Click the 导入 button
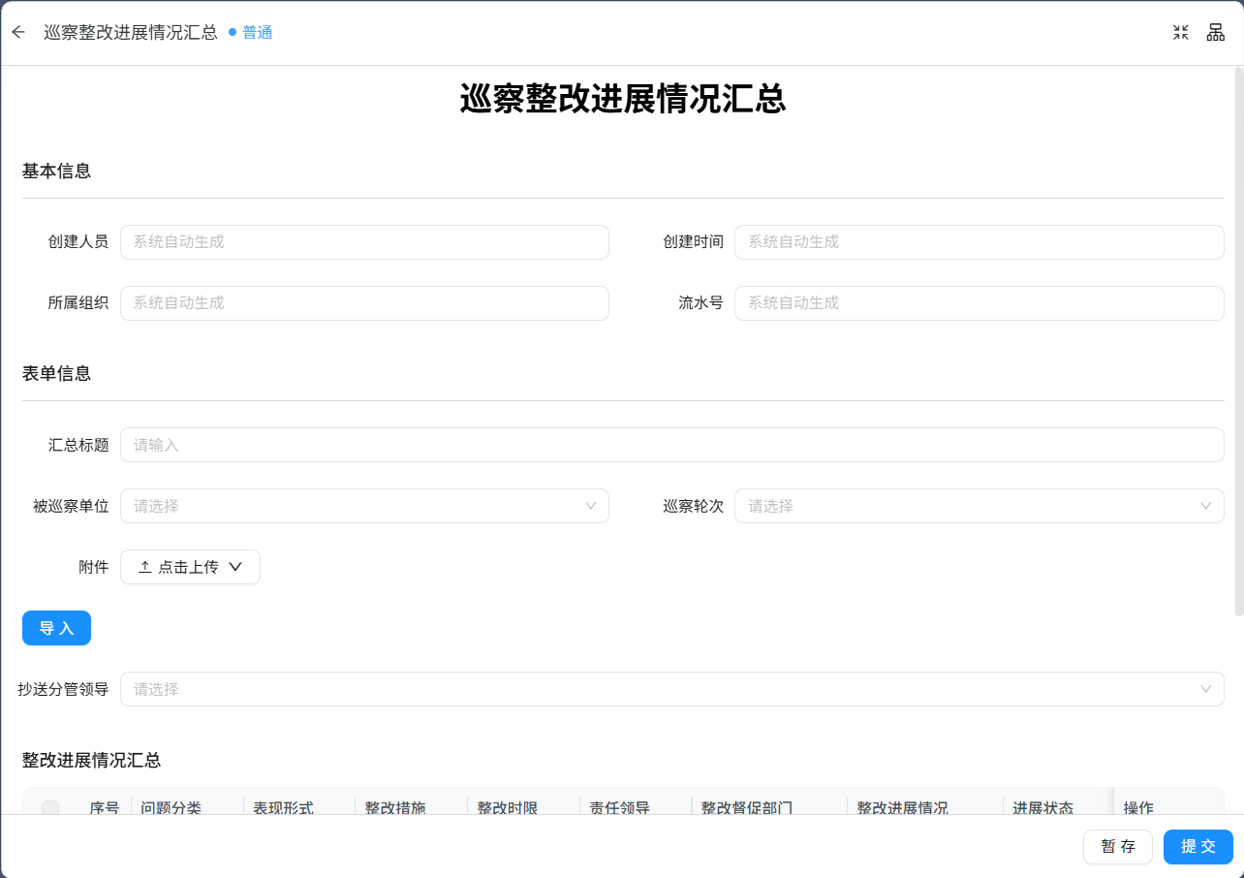The height and width of the screenshot is (878, 1244). point(56,628)
